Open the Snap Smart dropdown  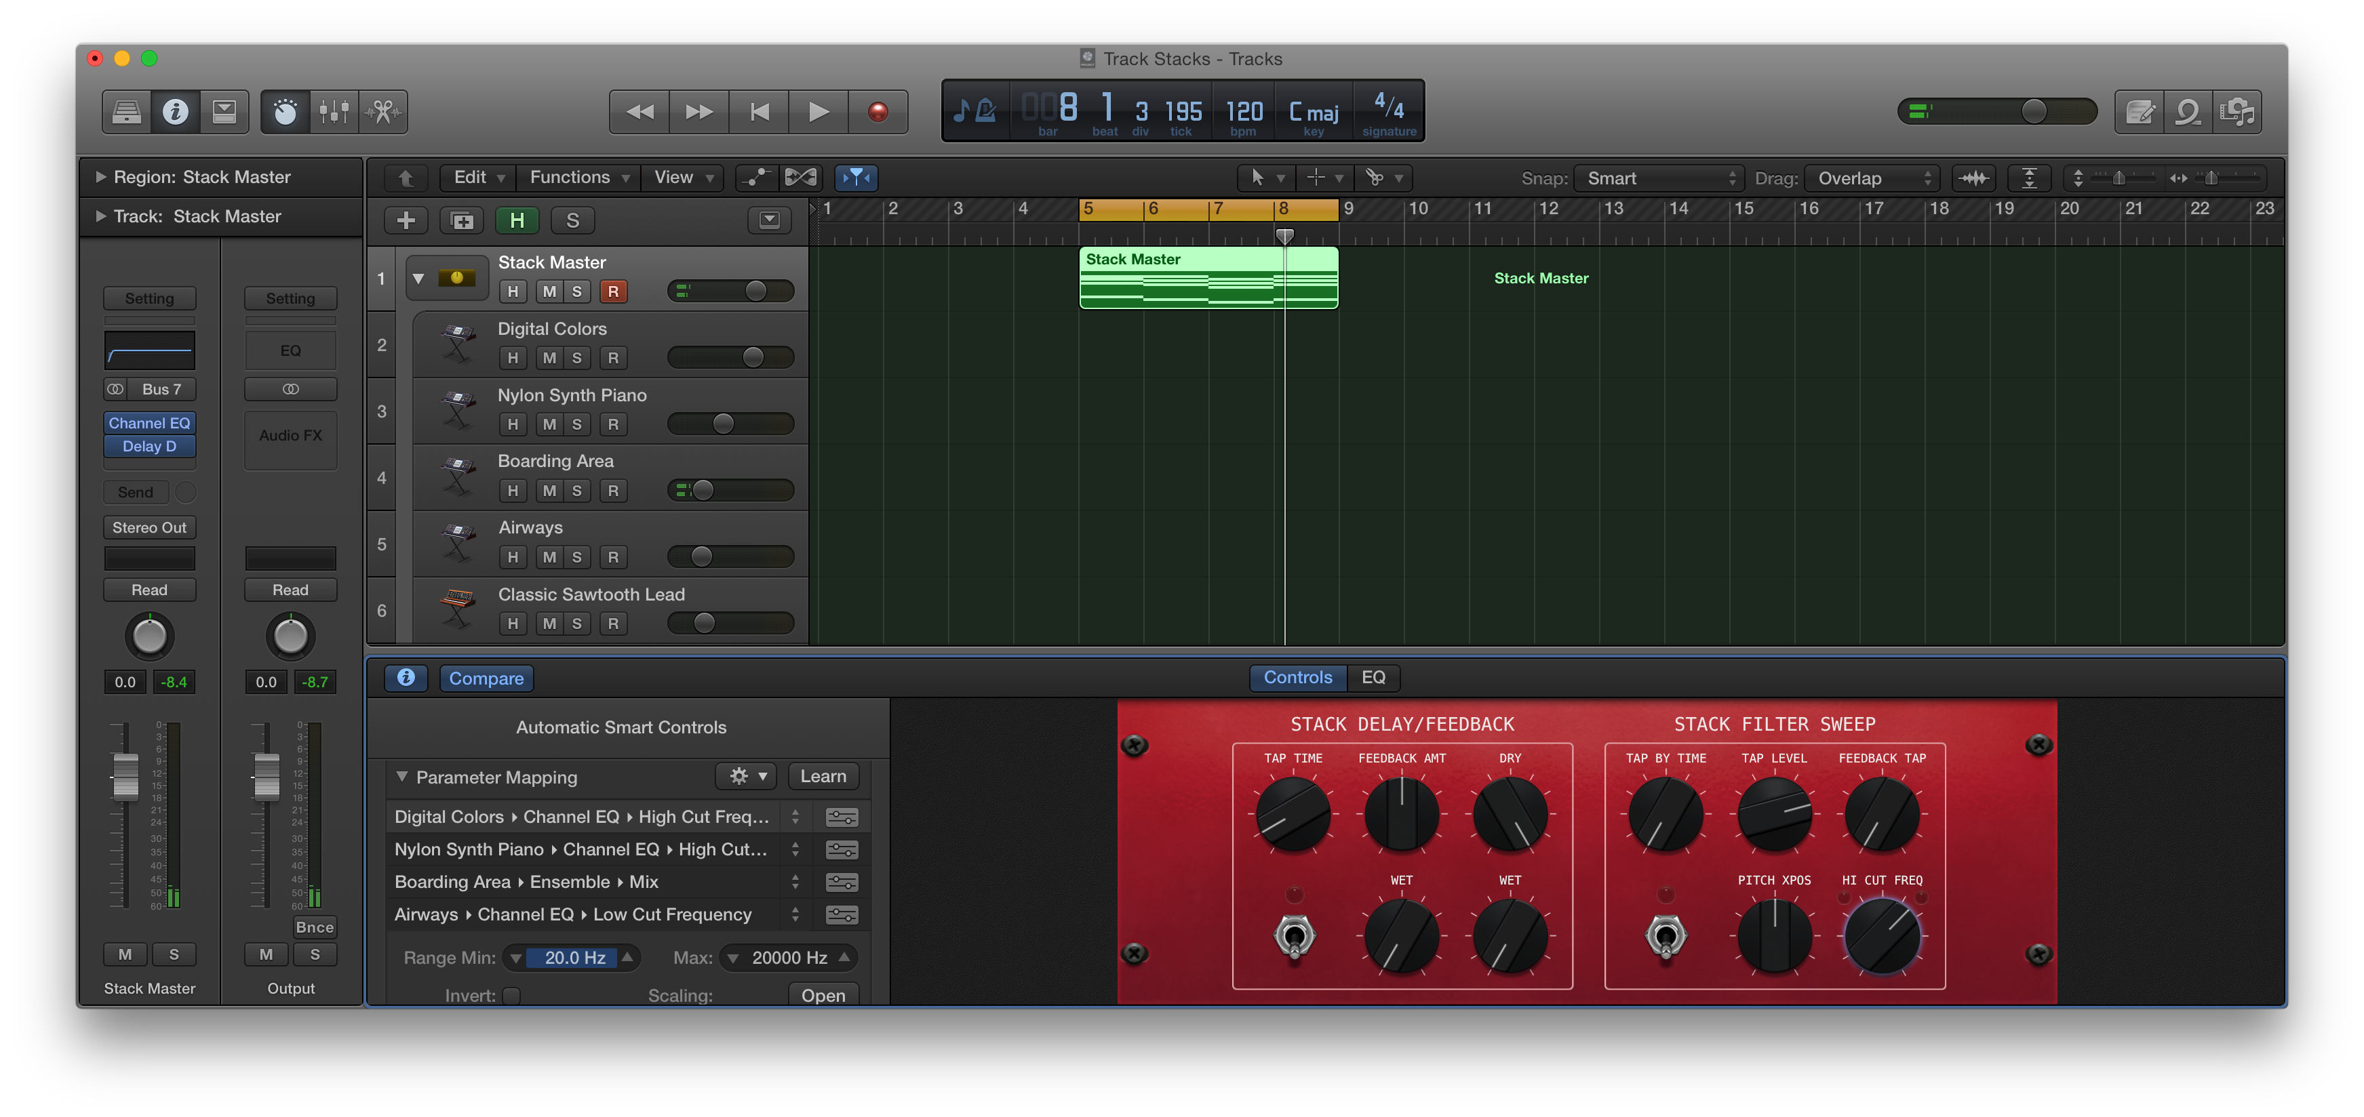point(1658,178)
